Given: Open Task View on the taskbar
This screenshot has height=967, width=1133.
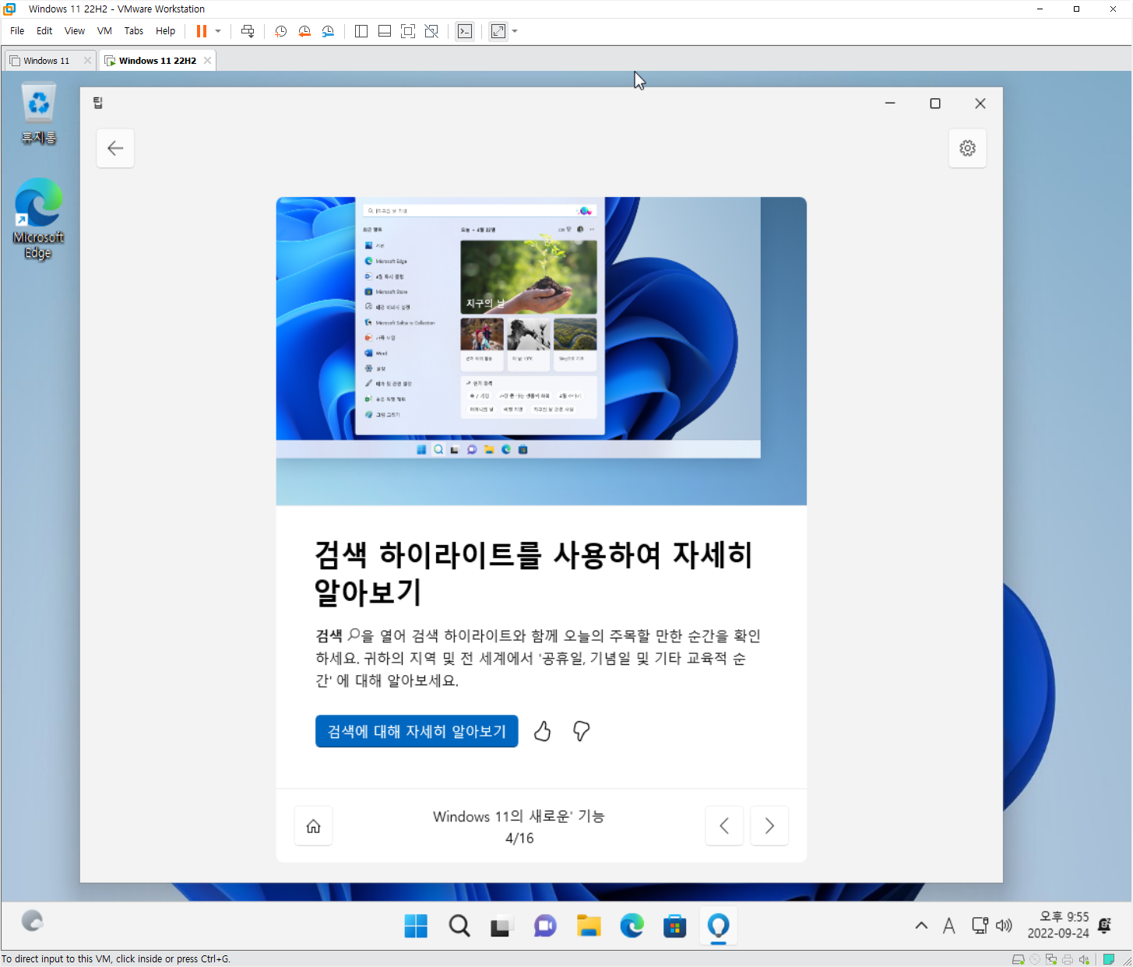Looking at the screenshot, I should pos(501,926).
